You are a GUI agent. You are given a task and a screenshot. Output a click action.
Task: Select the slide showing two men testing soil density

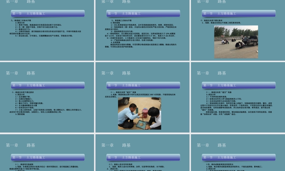pyautogui.click(x=142, y=97)
